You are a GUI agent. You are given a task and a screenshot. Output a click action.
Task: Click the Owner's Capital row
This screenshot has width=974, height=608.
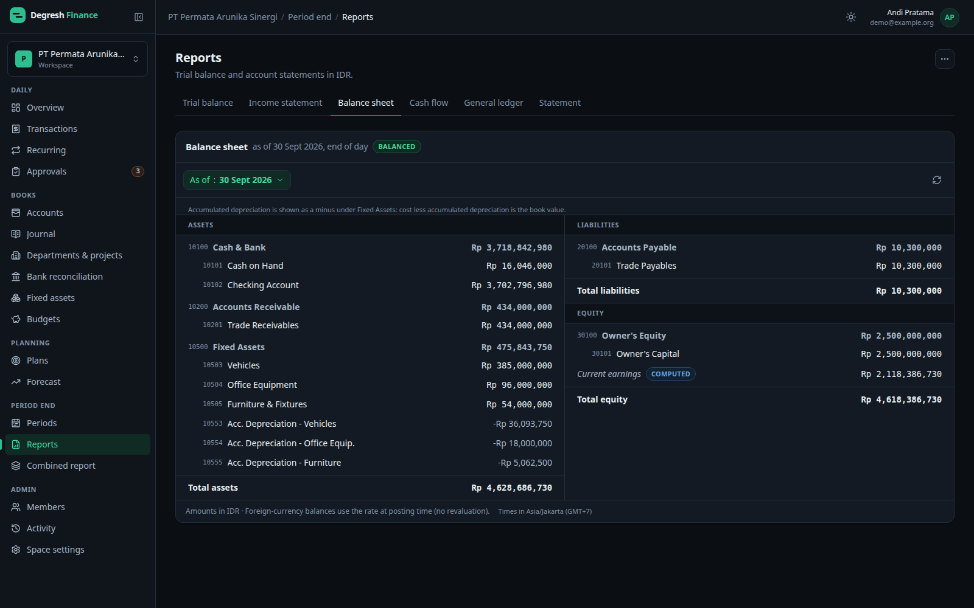[759, 354]
